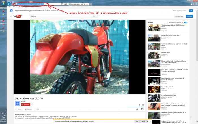Click the channel avatar icon under the title
Viewport: 198px width, 124px height.
tap(17, 103)
